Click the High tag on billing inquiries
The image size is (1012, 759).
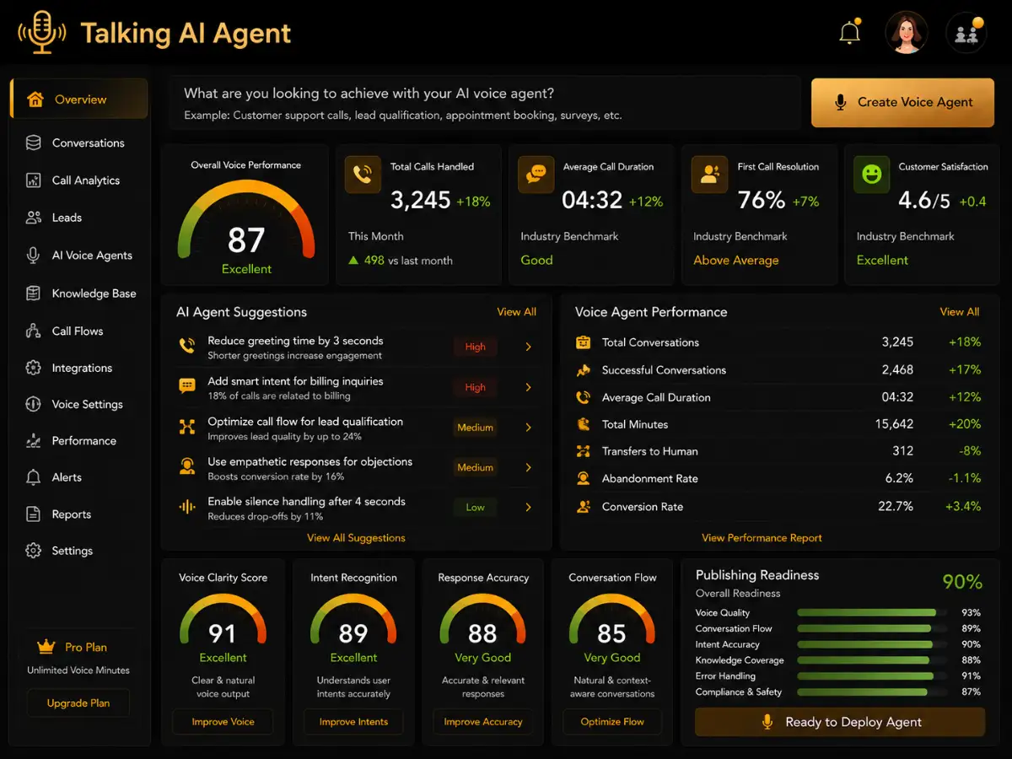click(x=475, y=387)
